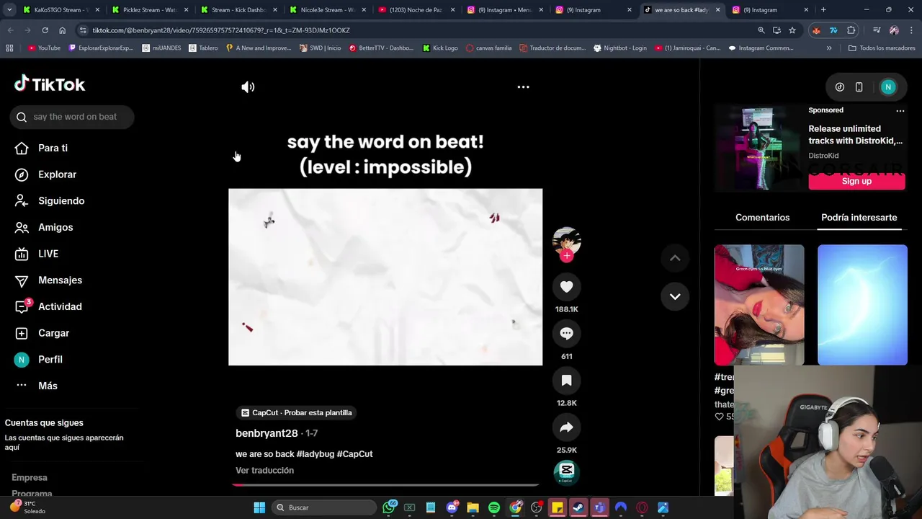Open the tab search dropdown arrow
Image resolution: width=922 pixels, height=519 pixels.
pos(9,10)
